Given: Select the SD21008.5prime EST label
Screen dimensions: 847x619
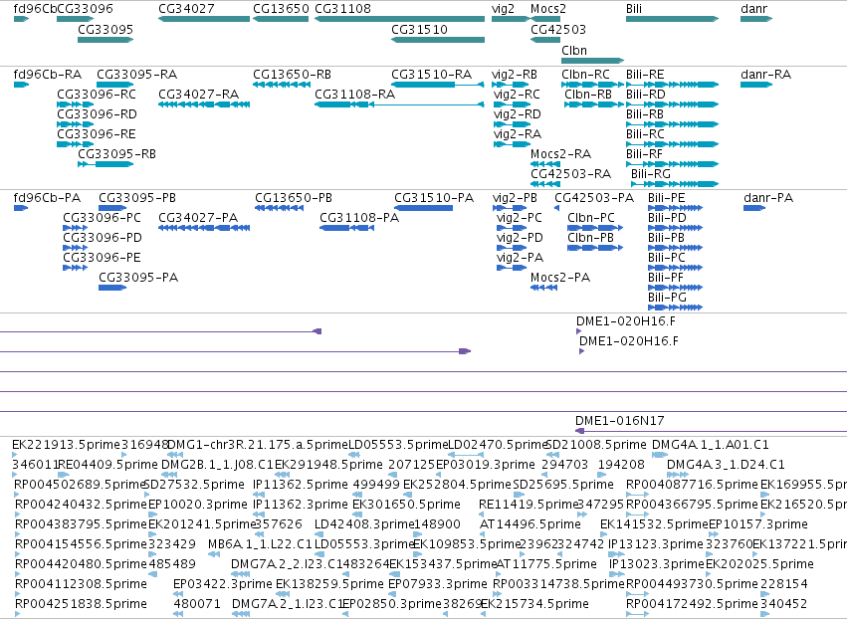Looking at the screenshot, I should click(596, 445).
